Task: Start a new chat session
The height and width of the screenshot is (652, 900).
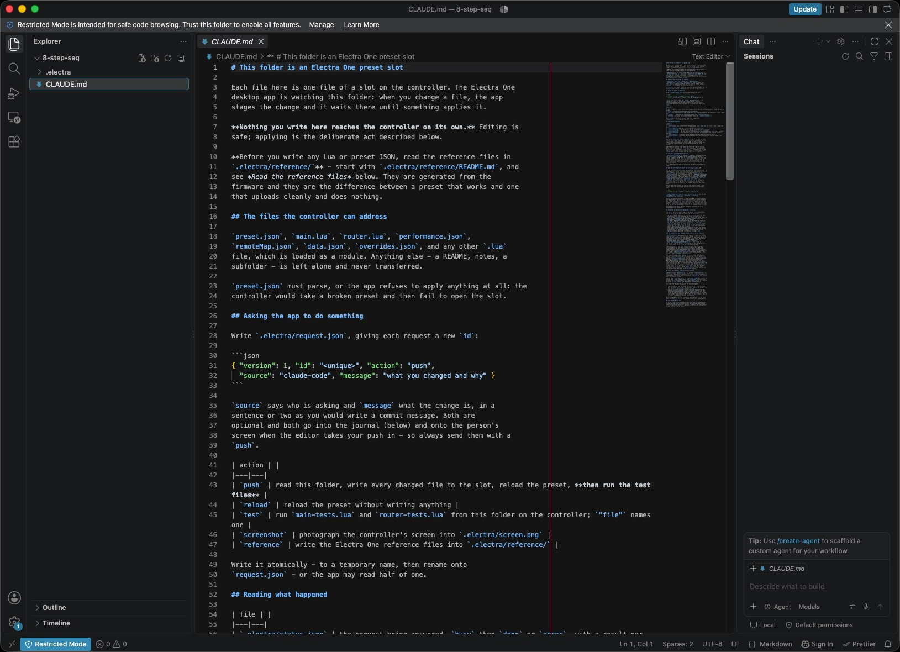Action: point(819,41)
